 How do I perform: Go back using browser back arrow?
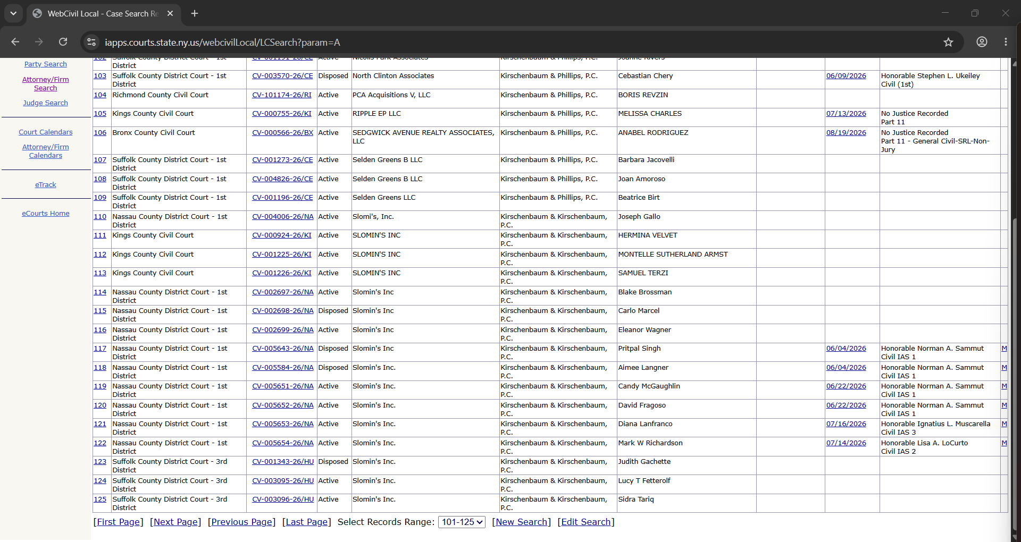[15, 42]
